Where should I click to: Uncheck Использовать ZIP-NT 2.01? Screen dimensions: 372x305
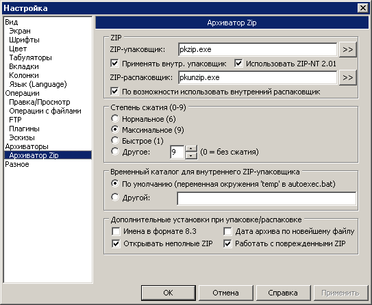point(238,63)
